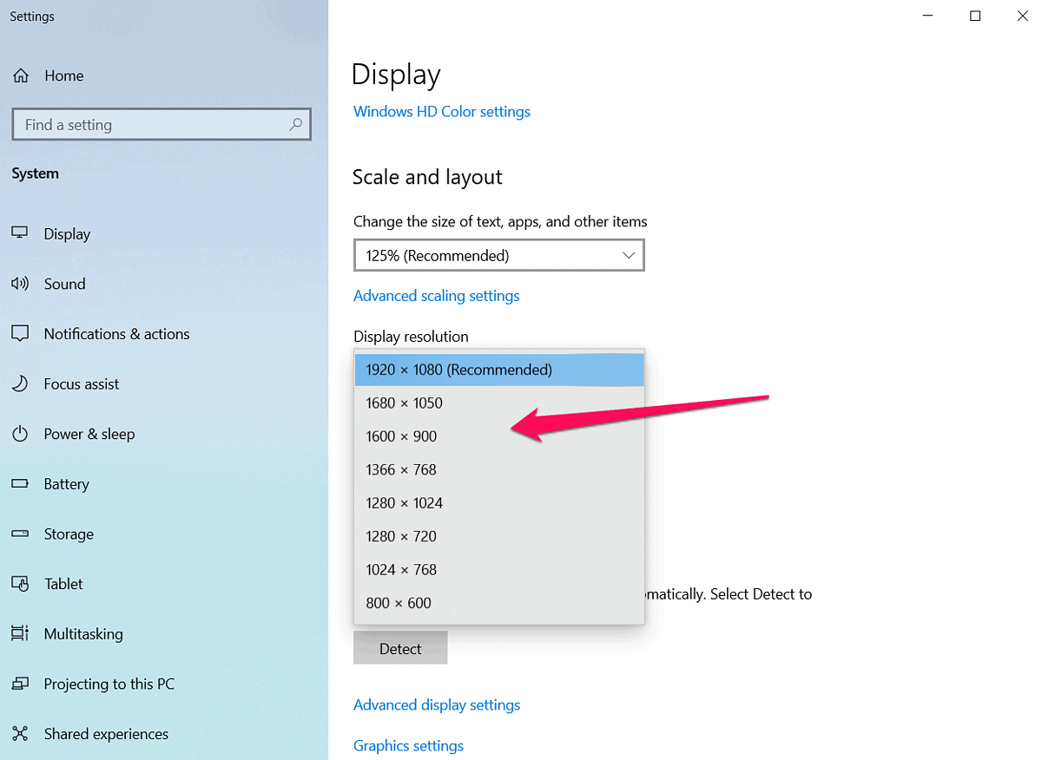Click the Storage drive icon
This screenshot has width=1042, height=760.
tap(21, 534)
